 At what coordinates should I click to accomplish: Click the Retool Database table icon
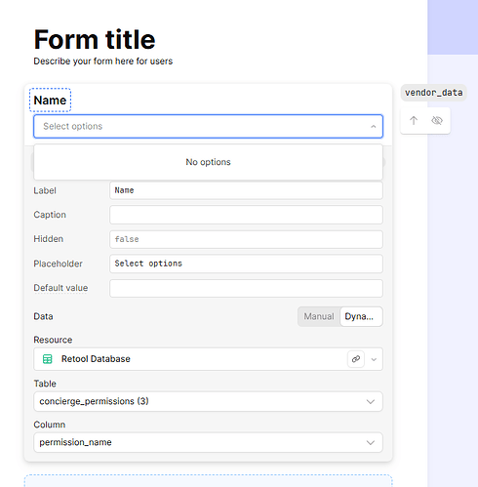coord(48,359)
